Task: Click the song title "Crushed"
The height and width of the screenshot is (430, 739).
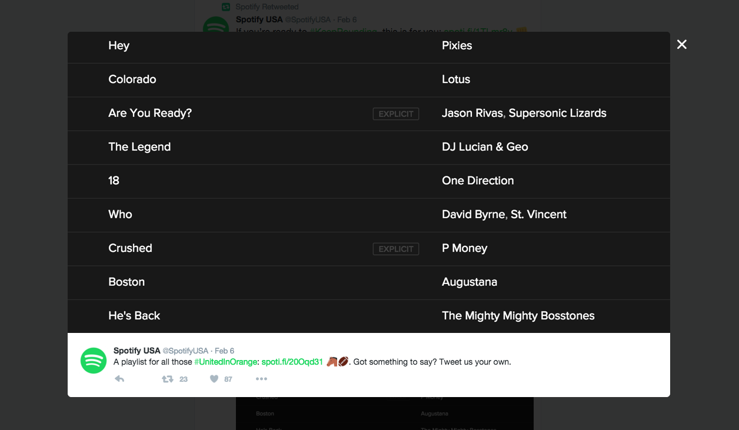Action: tap(130, 248)
